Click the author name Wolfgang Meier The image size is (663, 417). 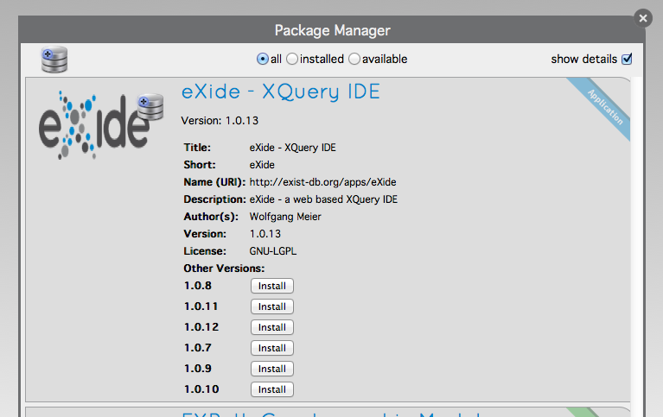284,217
